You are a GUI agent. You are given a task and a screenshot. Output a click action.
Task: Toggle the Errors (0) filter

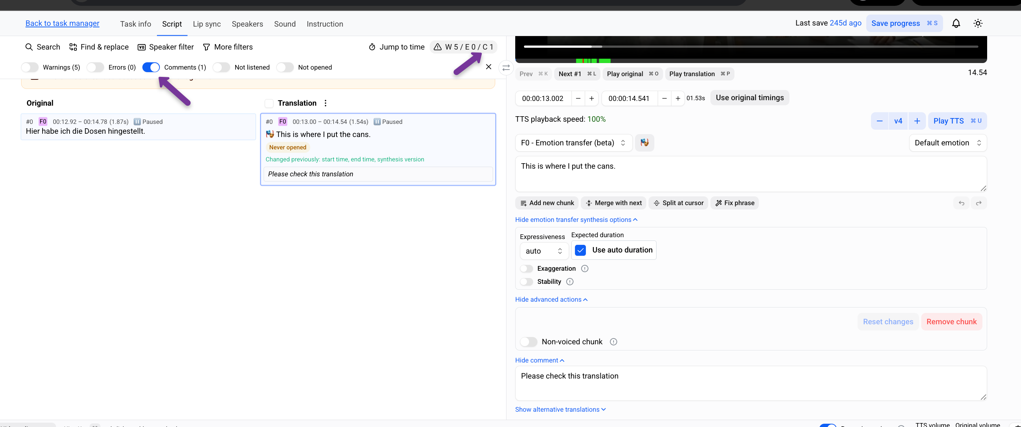[95, 67]
